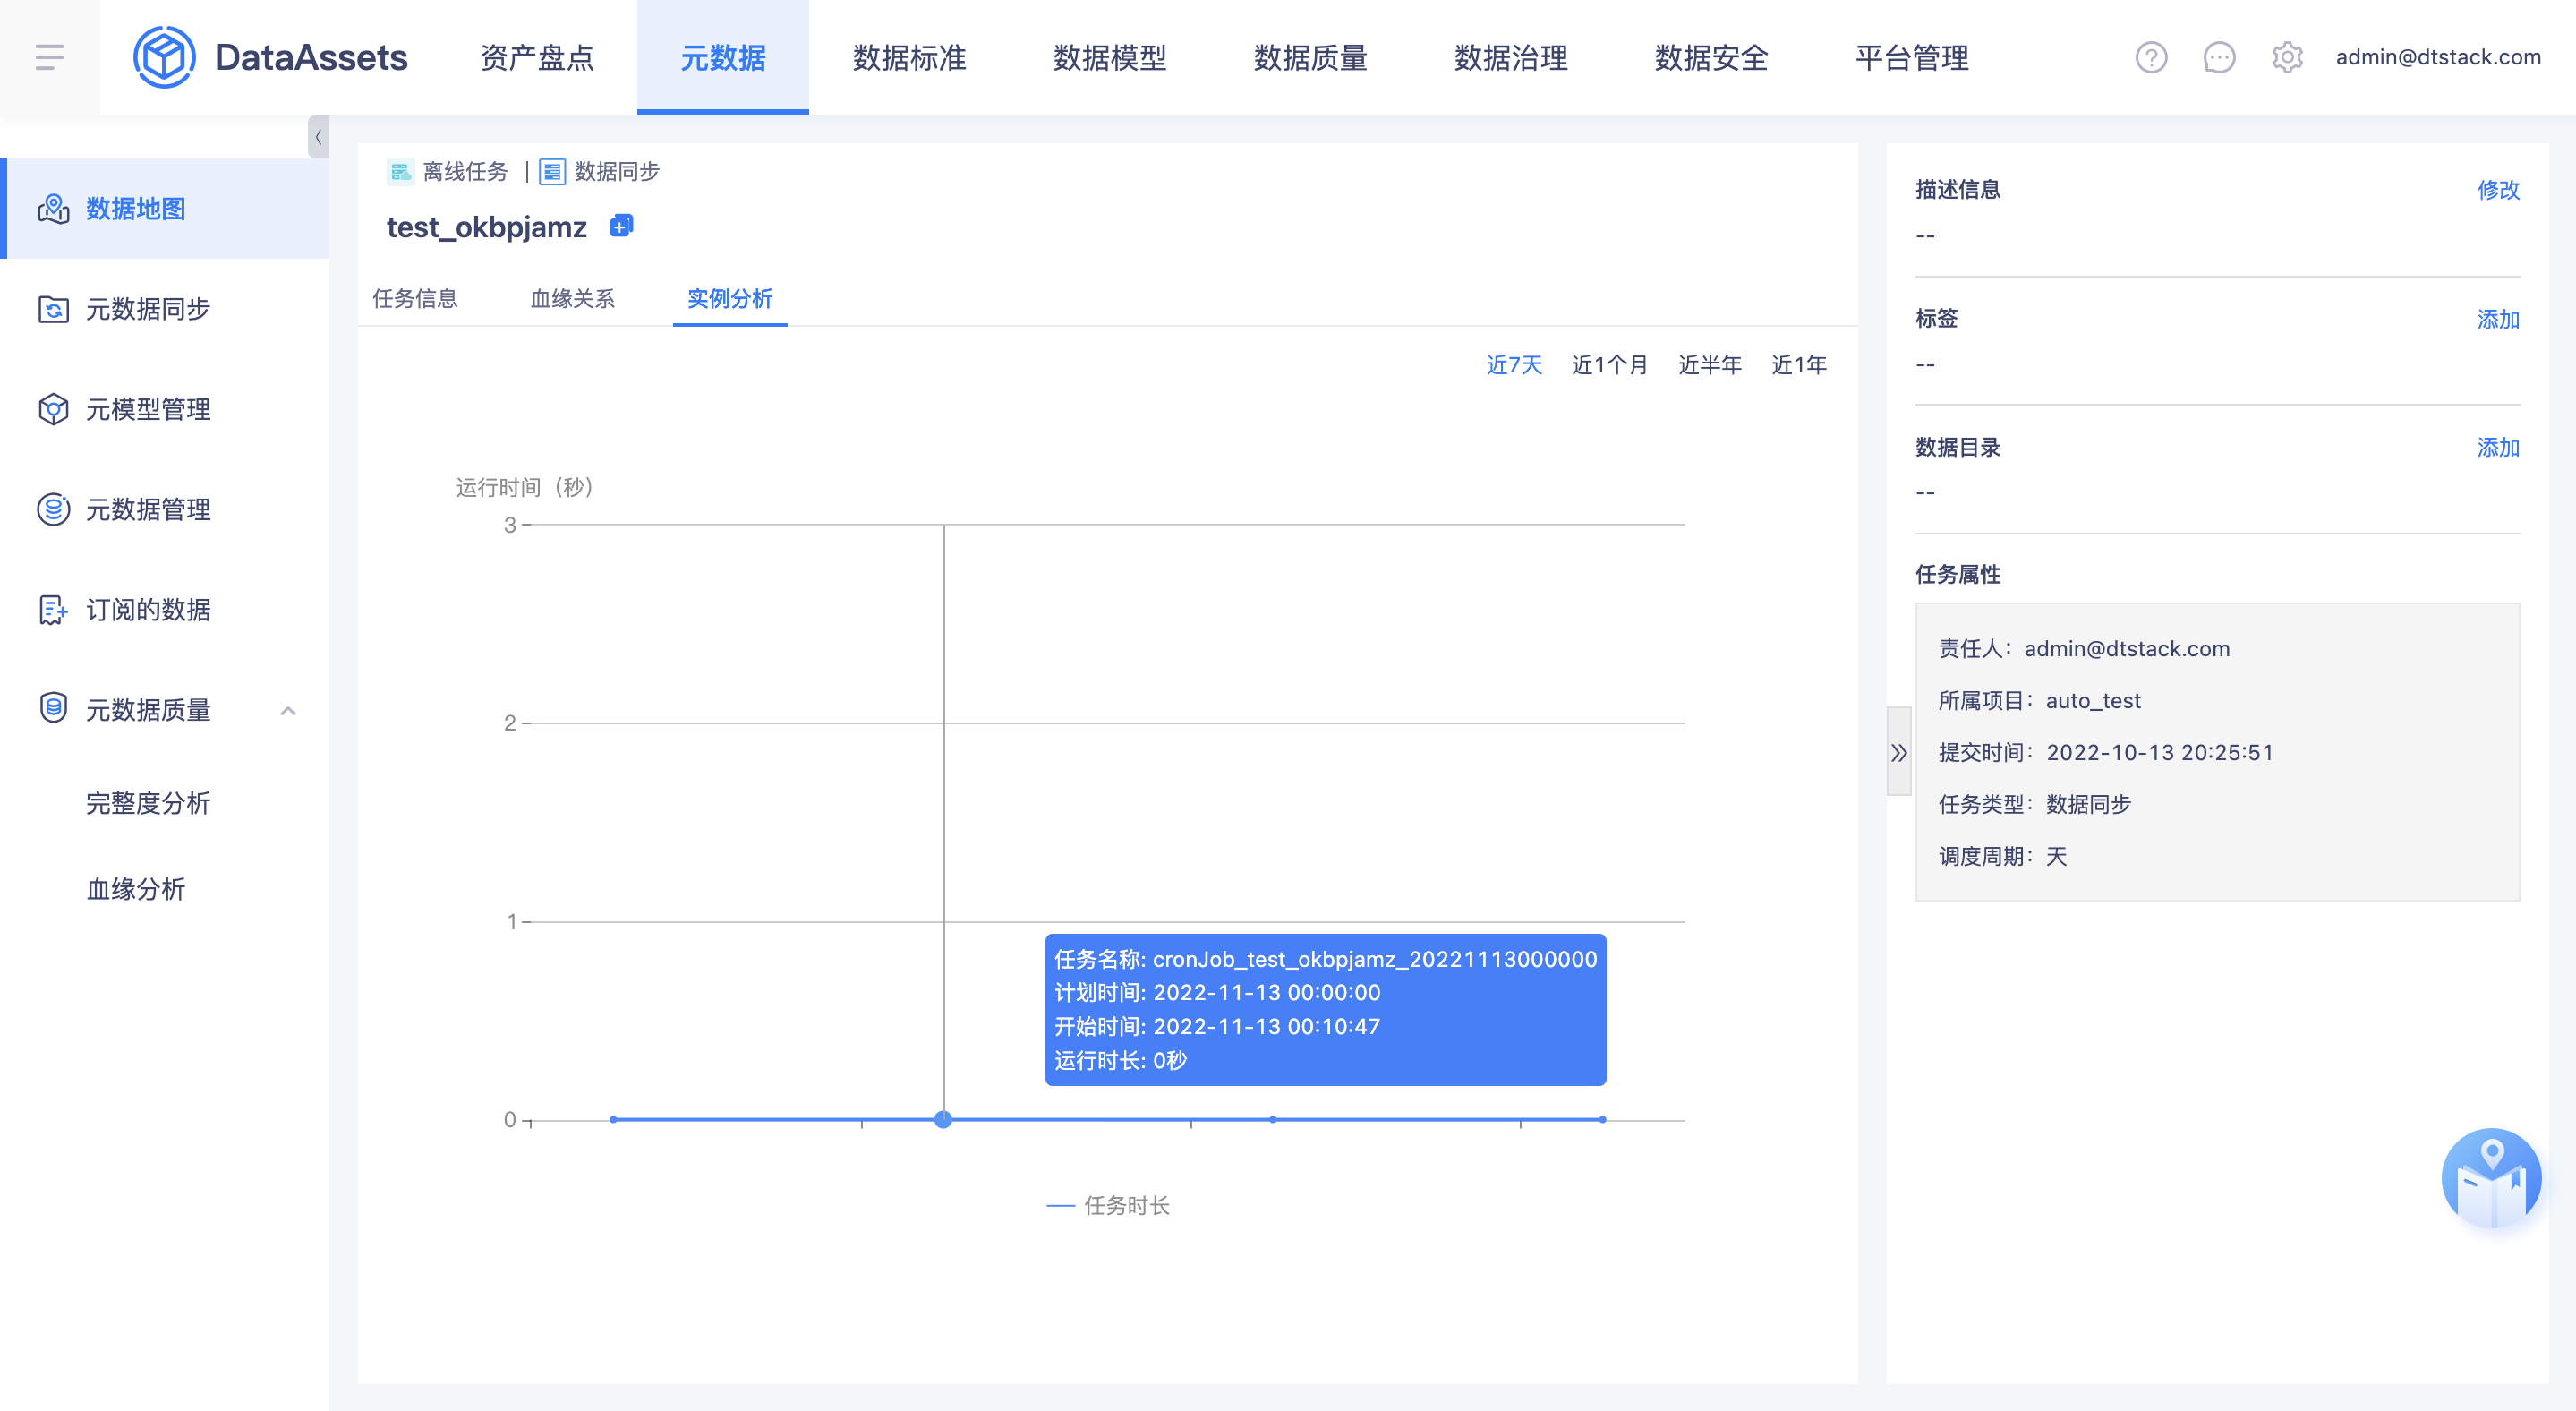Viewport: 2576px width, 1411px height.
Task: Click the 责任人 admin@dtstack.com value
Action: [x=2127, y=648]
